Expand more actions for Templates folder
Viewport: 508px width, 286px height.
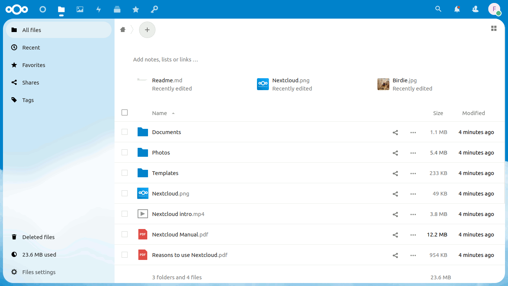point(413,173)
